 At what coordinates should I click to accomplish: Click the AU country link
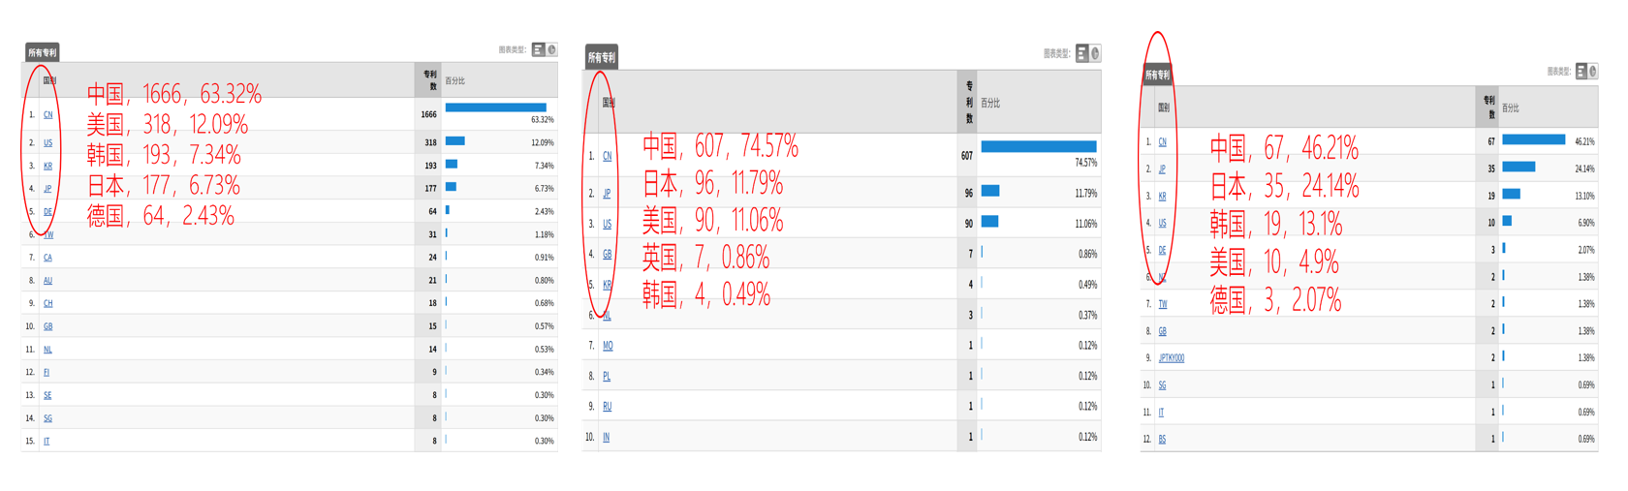47,281
